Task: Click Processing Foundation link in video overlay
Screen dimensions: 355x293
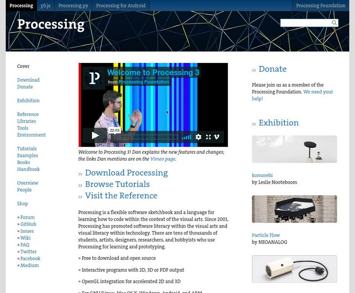Action: tap(144, 82)
